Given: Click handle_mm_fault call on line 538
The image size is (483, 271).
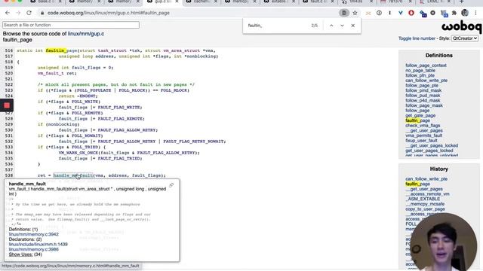Looking at the screenshot, I should click(73, 175).
